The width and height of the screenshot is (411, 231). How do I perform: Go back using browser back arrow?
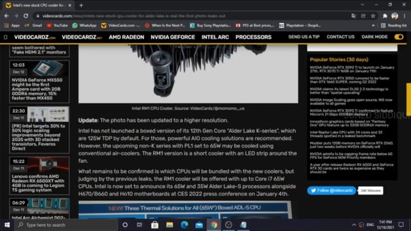pos(6,16)
